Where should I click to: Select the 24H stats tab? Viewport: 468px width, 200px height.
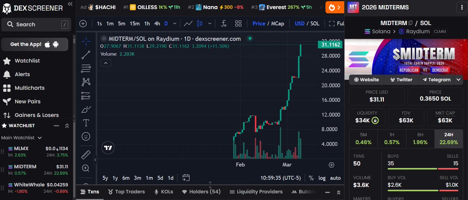pyautogui.click(x=449, y=138)
